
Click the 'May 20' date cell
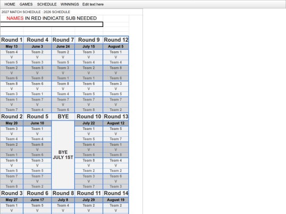click(x=12, y=123)
